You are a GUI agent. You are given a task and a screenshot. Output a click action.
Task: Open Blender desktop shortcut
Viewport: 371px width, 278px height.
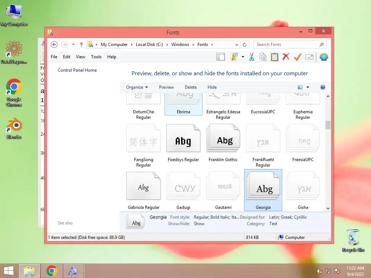tap(14, 129)
